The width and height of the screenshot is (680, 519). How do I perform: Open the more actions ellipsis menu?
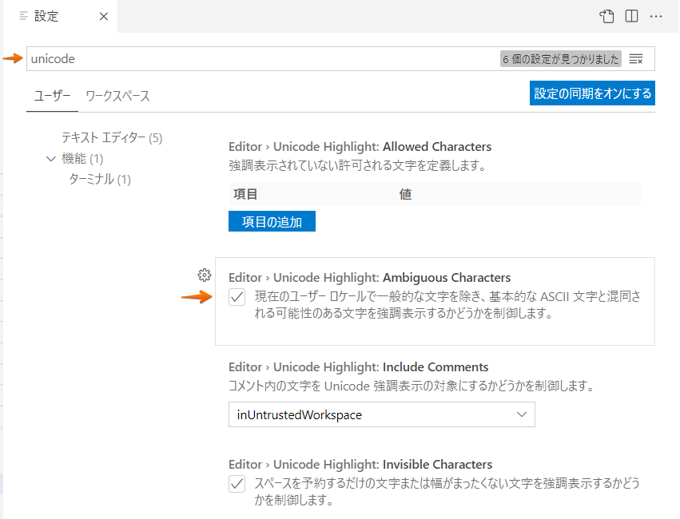[x=656, y=16]
